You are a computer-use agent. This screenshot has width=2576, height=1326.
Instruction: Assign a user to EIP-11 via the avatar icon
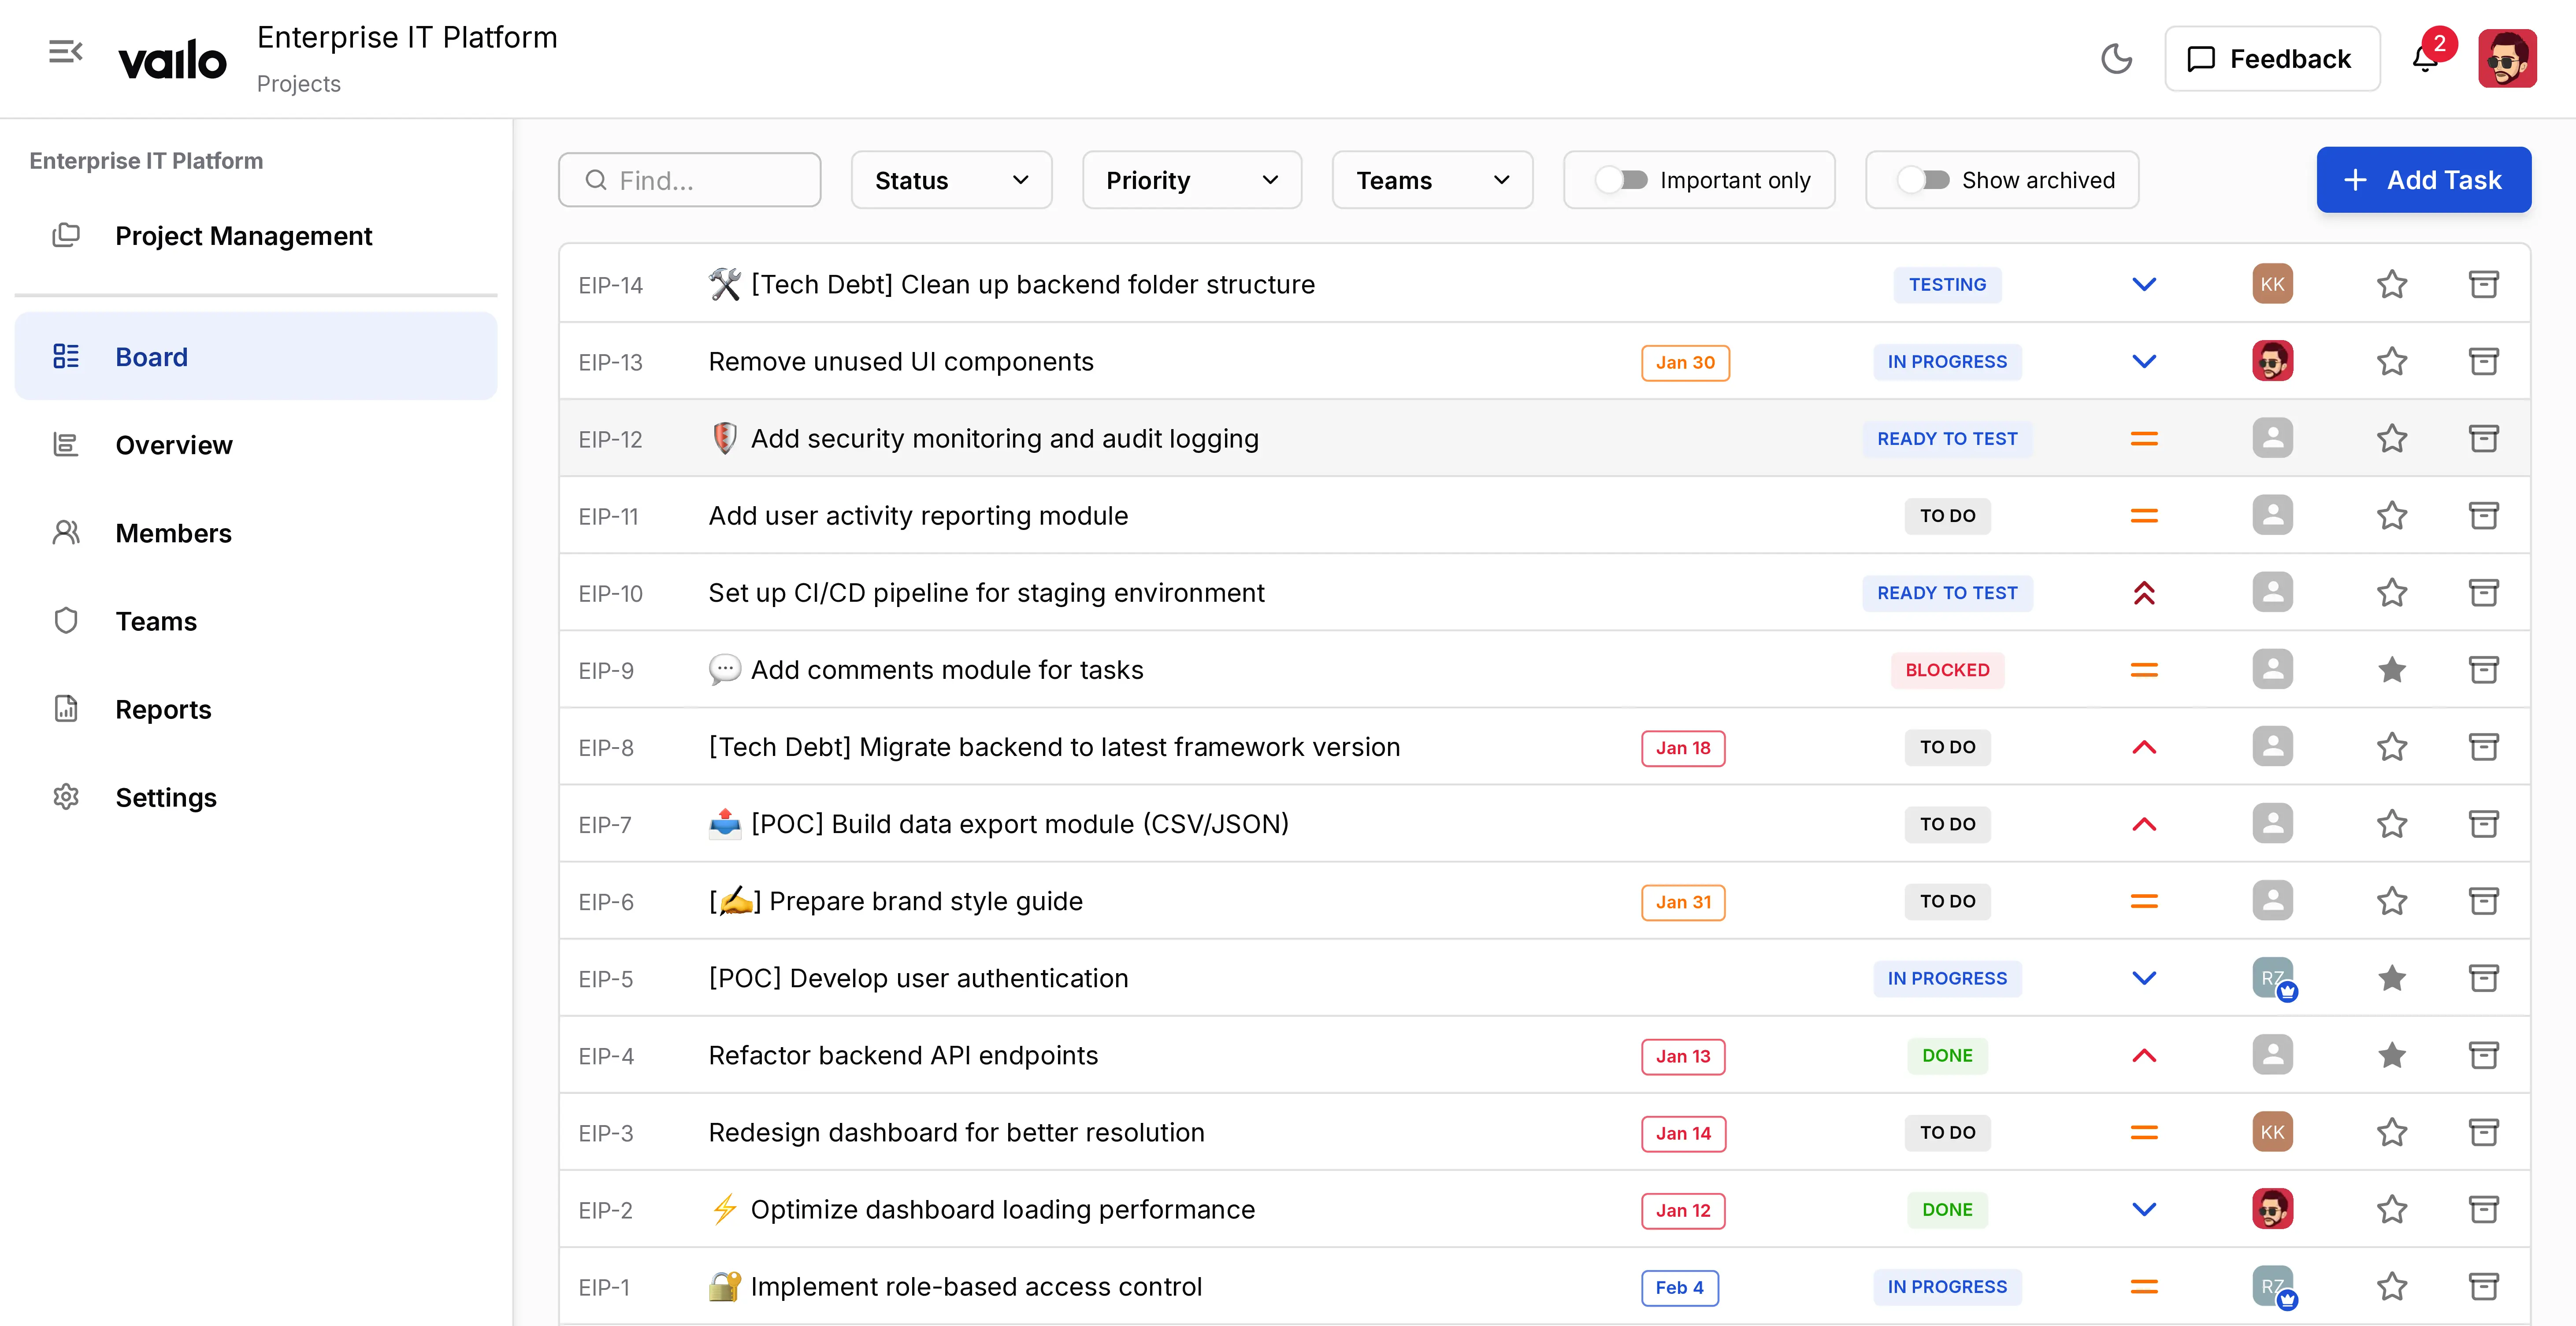point(2272,515)
